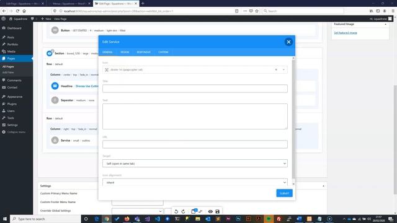The image size is (397, 223).
Task: Click the Separator element icon
Action: click(55, 100)
